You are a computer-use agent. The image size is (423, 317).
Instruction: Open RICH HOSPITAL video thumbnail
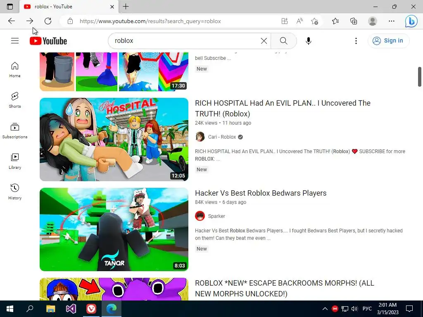[x=114, y=140]
